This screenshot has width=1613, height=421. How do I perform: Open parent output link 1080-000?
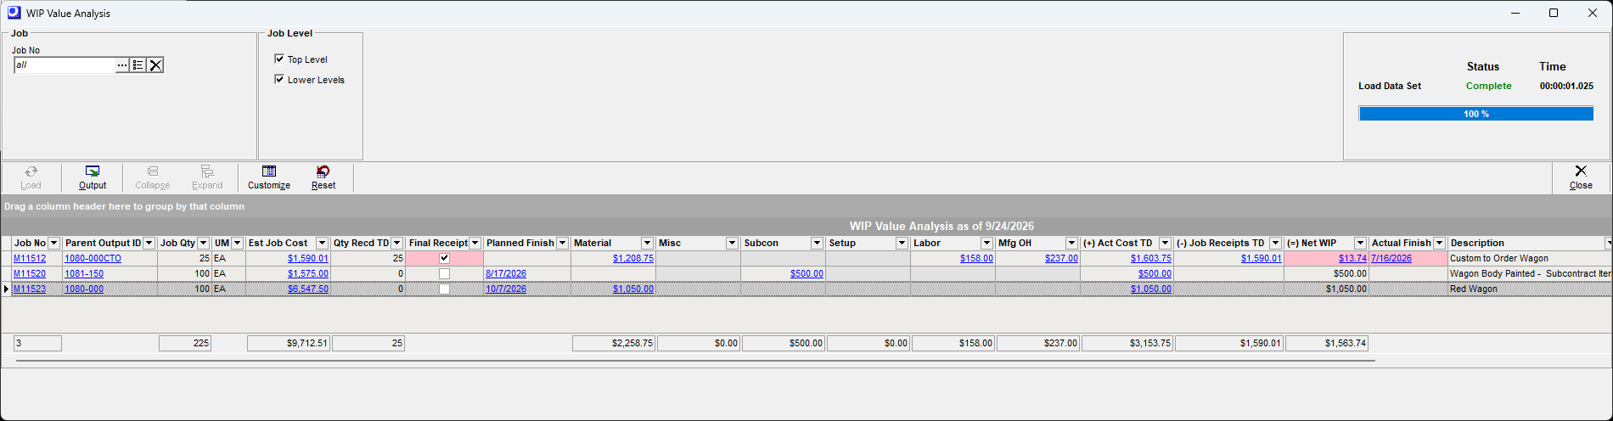point(84,289)
